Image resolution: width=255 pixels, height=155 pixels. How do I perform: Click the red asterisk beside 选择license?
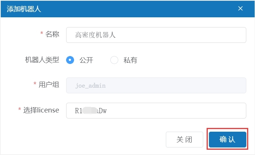pyautogui.click(x=19, y=110)
